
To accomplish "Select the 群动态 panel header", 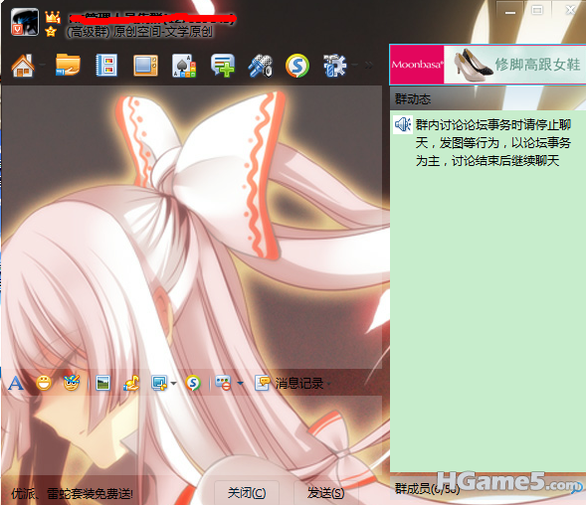I will coord(488,99).
